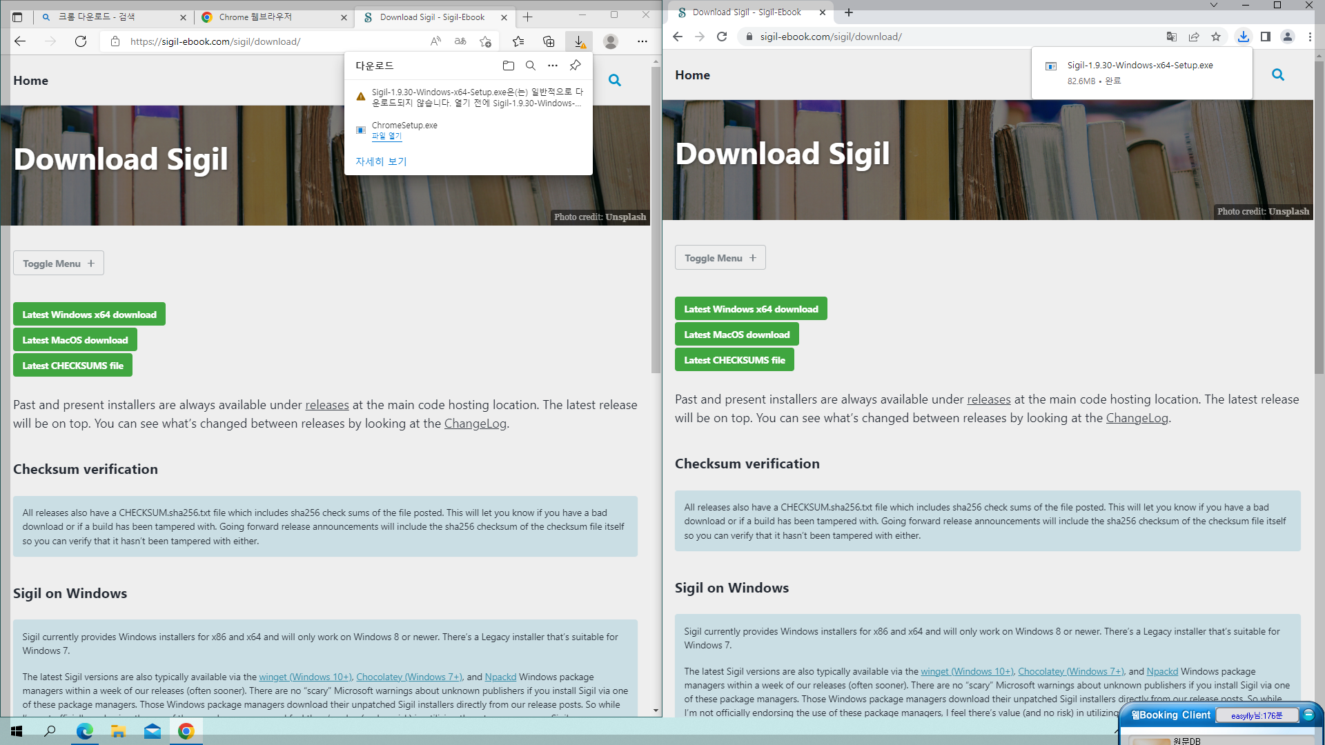
Task: Open downloads folder in Edge downloads panel
Action: pyautogui.click(x=509, y=66)
